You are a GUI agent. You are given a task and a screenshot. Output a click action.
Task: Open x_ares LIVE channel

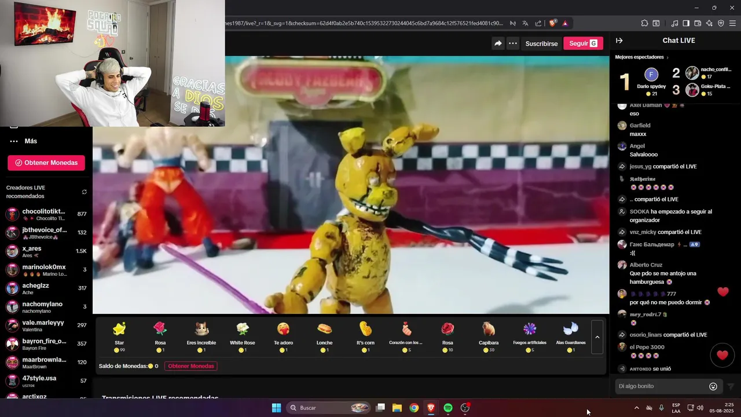point(46,251)
